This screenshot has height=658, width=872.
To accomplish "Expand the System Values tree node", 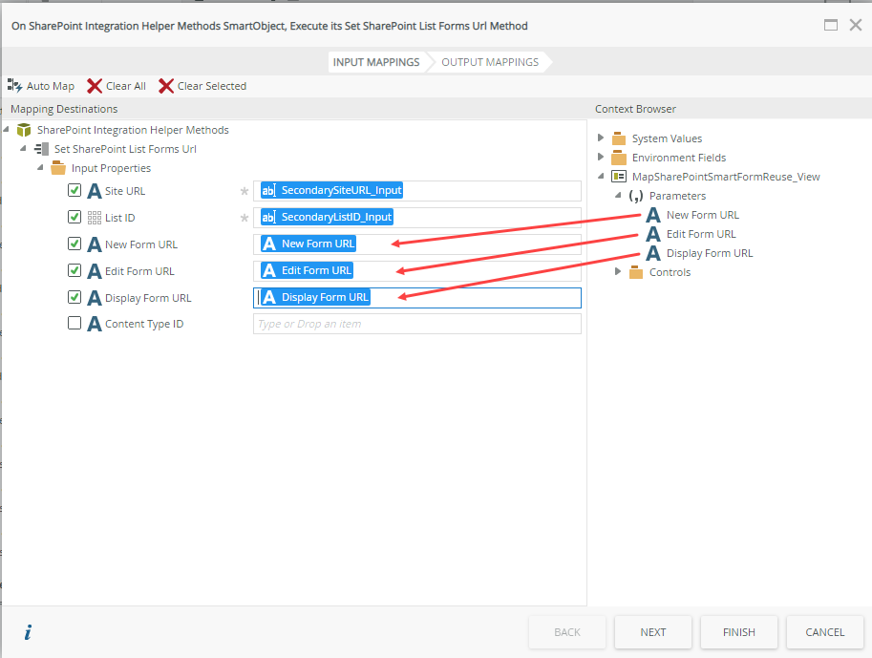I will pyautogui.click(x=601, y=138).
